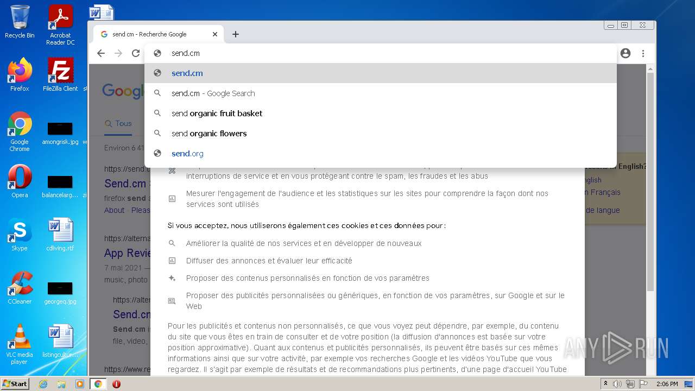Screen dimensions: 695x391
Task: Choose 'send.cm - Google Search' suggestion
Action: pyautogui.click(x=380, y=93)
